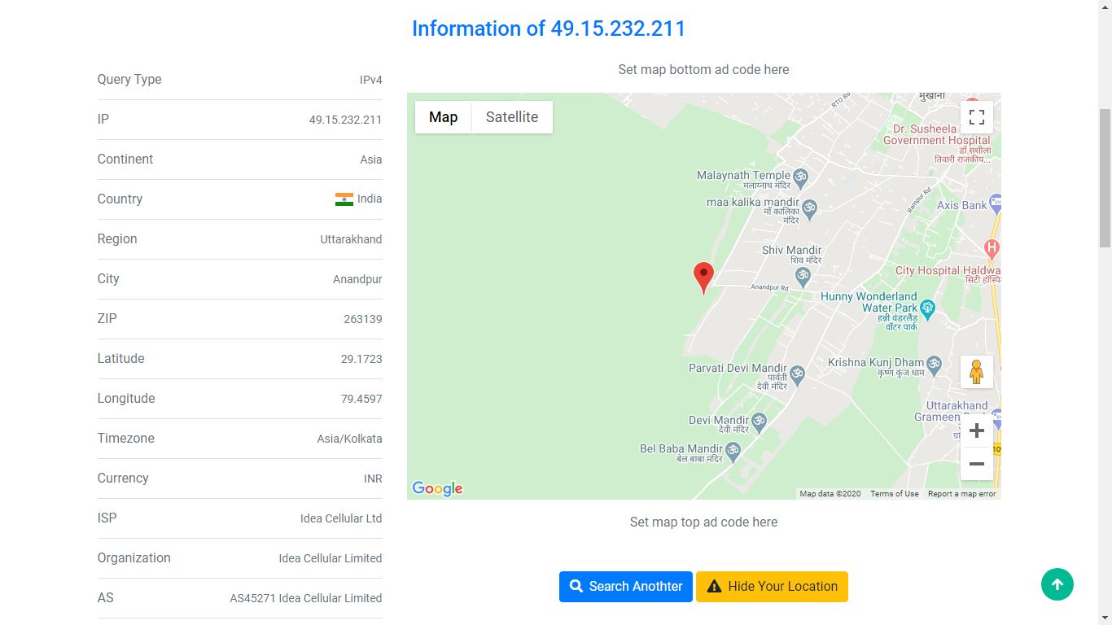The width and height of the screenshot is (1112, 625).
Task: Click the ISP value Idea Cellular Ltd
Action: pyautogui.click(x=341, y=518)
